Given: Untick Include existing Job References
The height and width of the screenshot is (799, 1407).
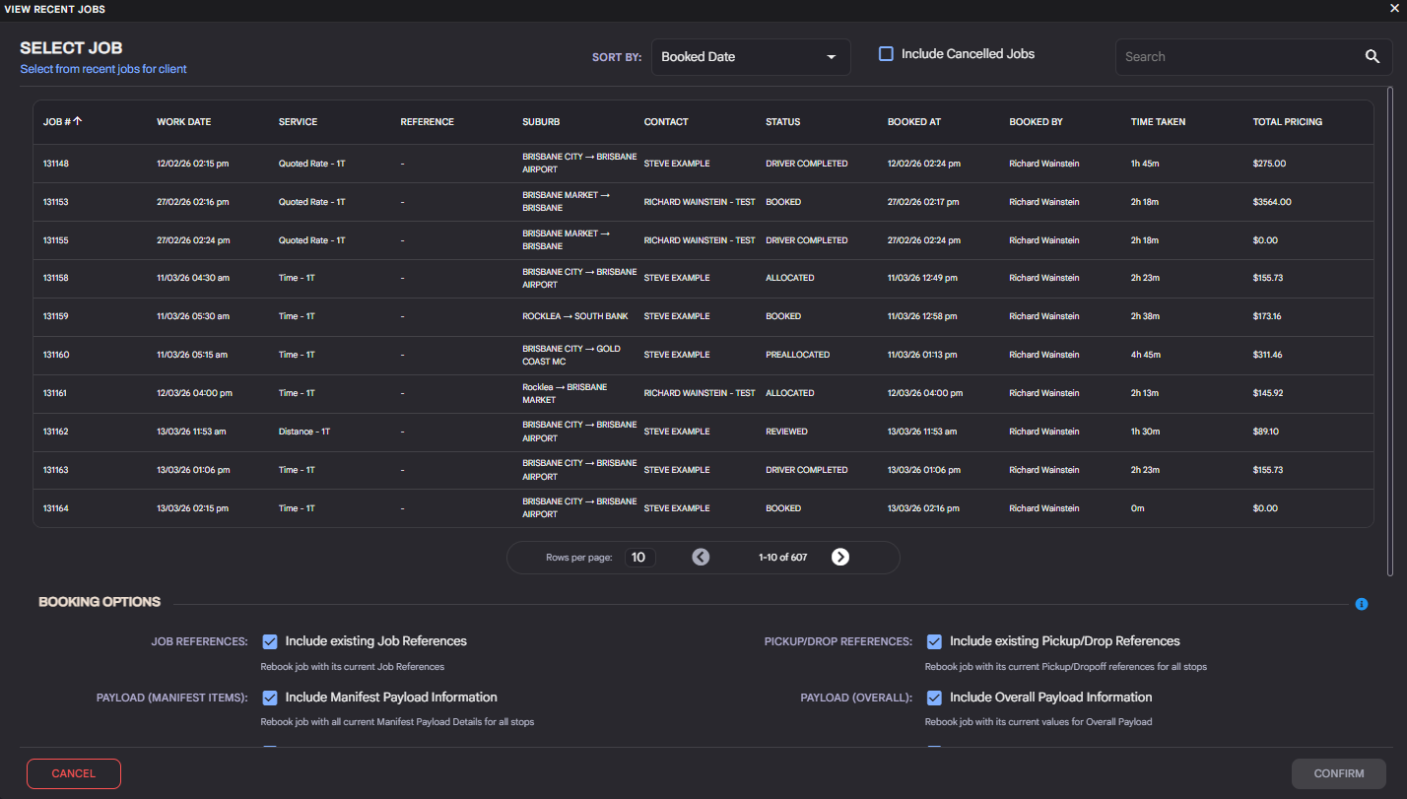Looking at the screenshot, I should click(x=270, y=641).
